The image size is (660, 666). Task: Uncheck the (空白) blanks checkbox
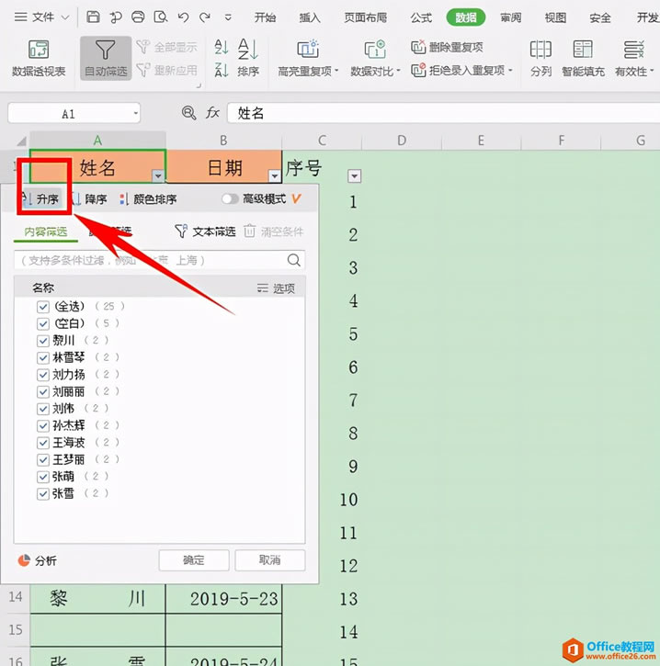(x=43, y=323)
